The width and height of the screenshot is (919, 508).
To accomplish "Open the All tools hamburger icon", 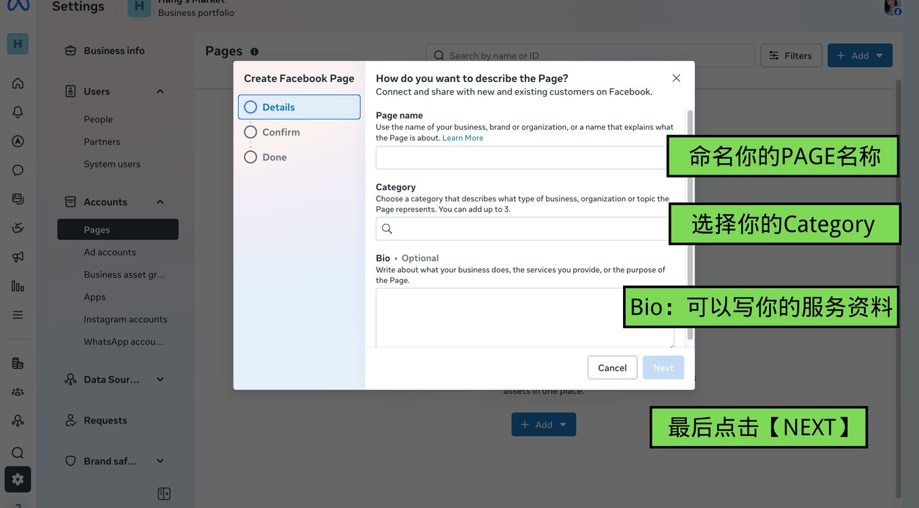I will pos(17,314).
